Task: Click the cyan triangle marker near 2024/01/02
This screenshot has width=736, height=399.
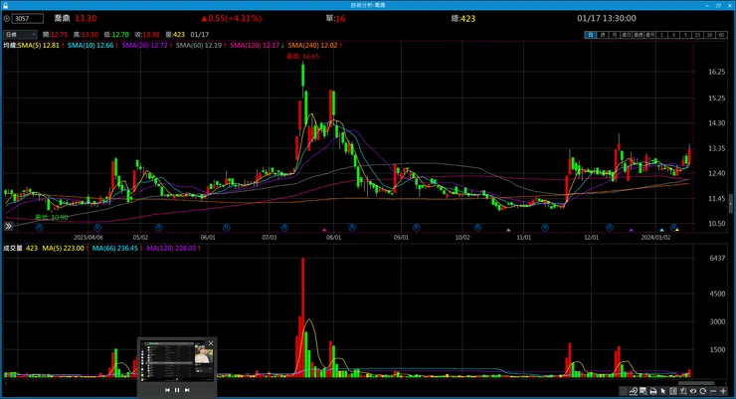Action: pos(661,230)
